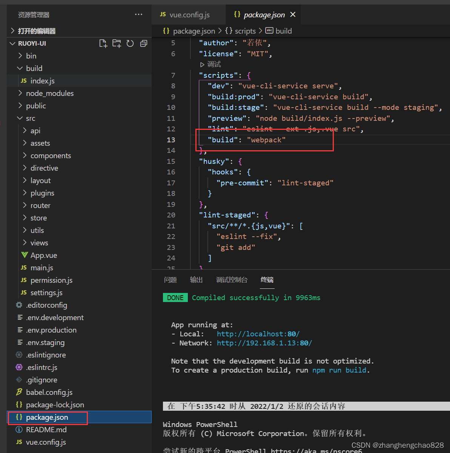Image resolution: width=450 pixels, height=453 pixels.
Task: Open the .eslintignore file
Action: click(79, 355)
